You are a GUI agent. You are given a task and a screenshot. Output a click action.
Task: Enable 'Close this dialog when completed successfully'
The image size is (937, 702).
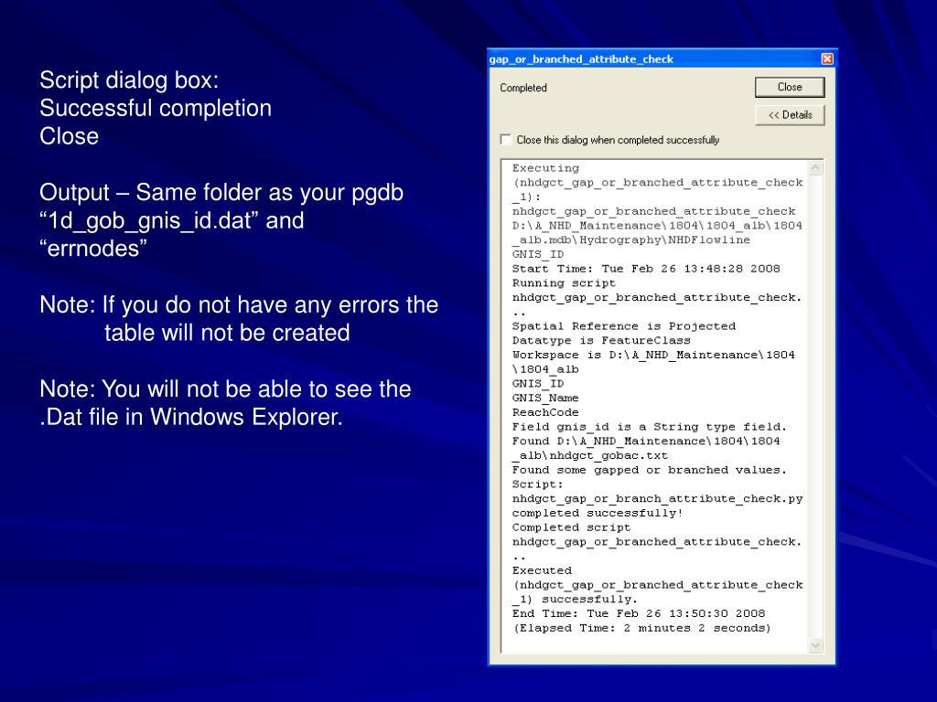[506, 140]
